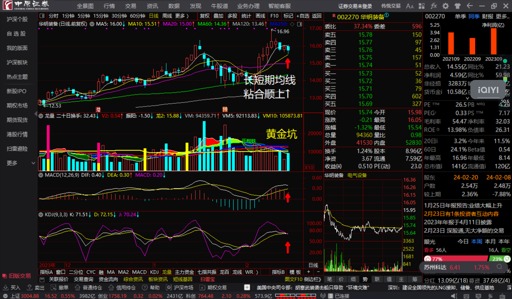Select the MACD indicator tab at bottom

(139, 272)
